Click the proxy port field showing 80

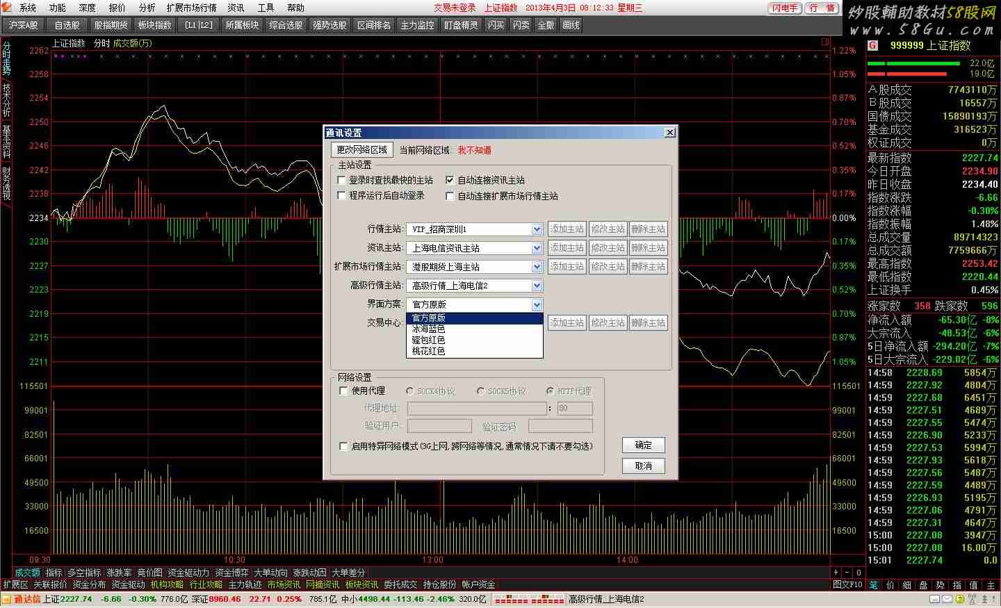[x=575, y=409]
